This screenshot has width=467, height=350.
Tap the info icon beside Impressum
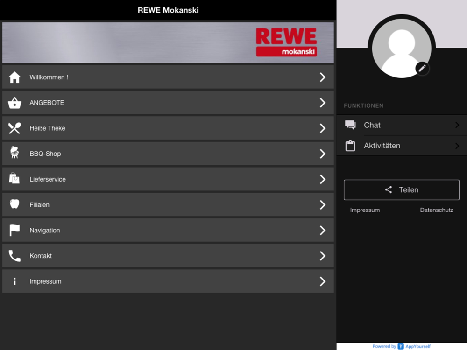pyautogui.click(x=14, y=281)
